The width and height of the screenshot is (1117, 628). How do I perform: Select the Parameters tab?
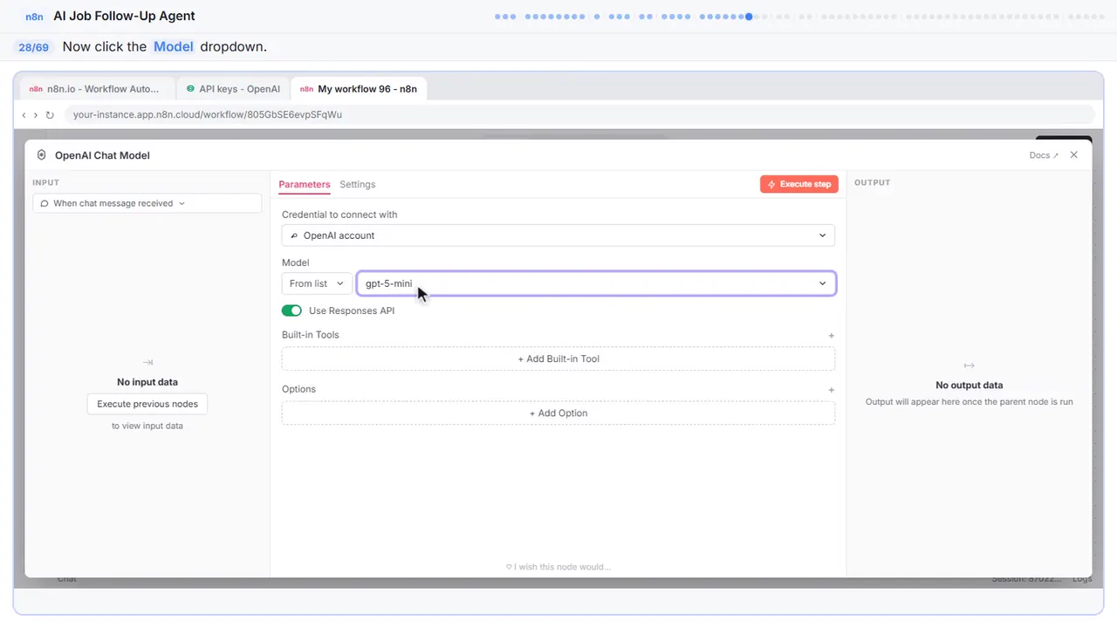(305, 185)
